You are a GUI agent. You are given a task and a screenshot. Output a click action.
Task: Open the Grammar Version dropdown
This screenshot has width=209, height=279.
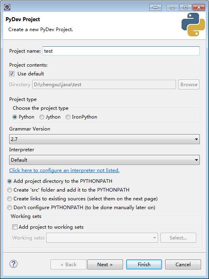(x=104, y=139)
